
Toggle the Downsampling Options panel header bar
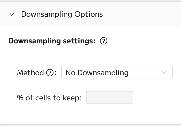[x=91, y=14]
